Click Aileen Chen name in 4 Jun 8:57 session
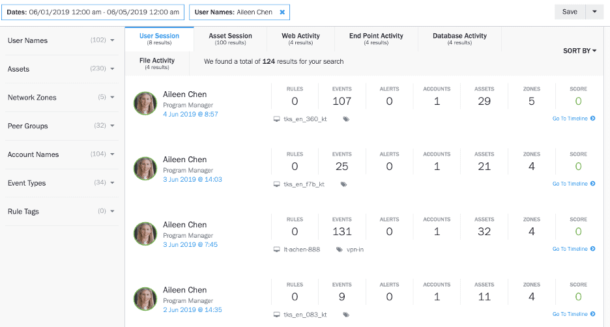 pos(185,94)
